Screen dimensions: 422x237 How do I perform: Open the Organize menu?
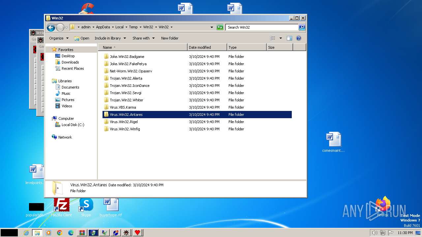[x=59, y=38]
